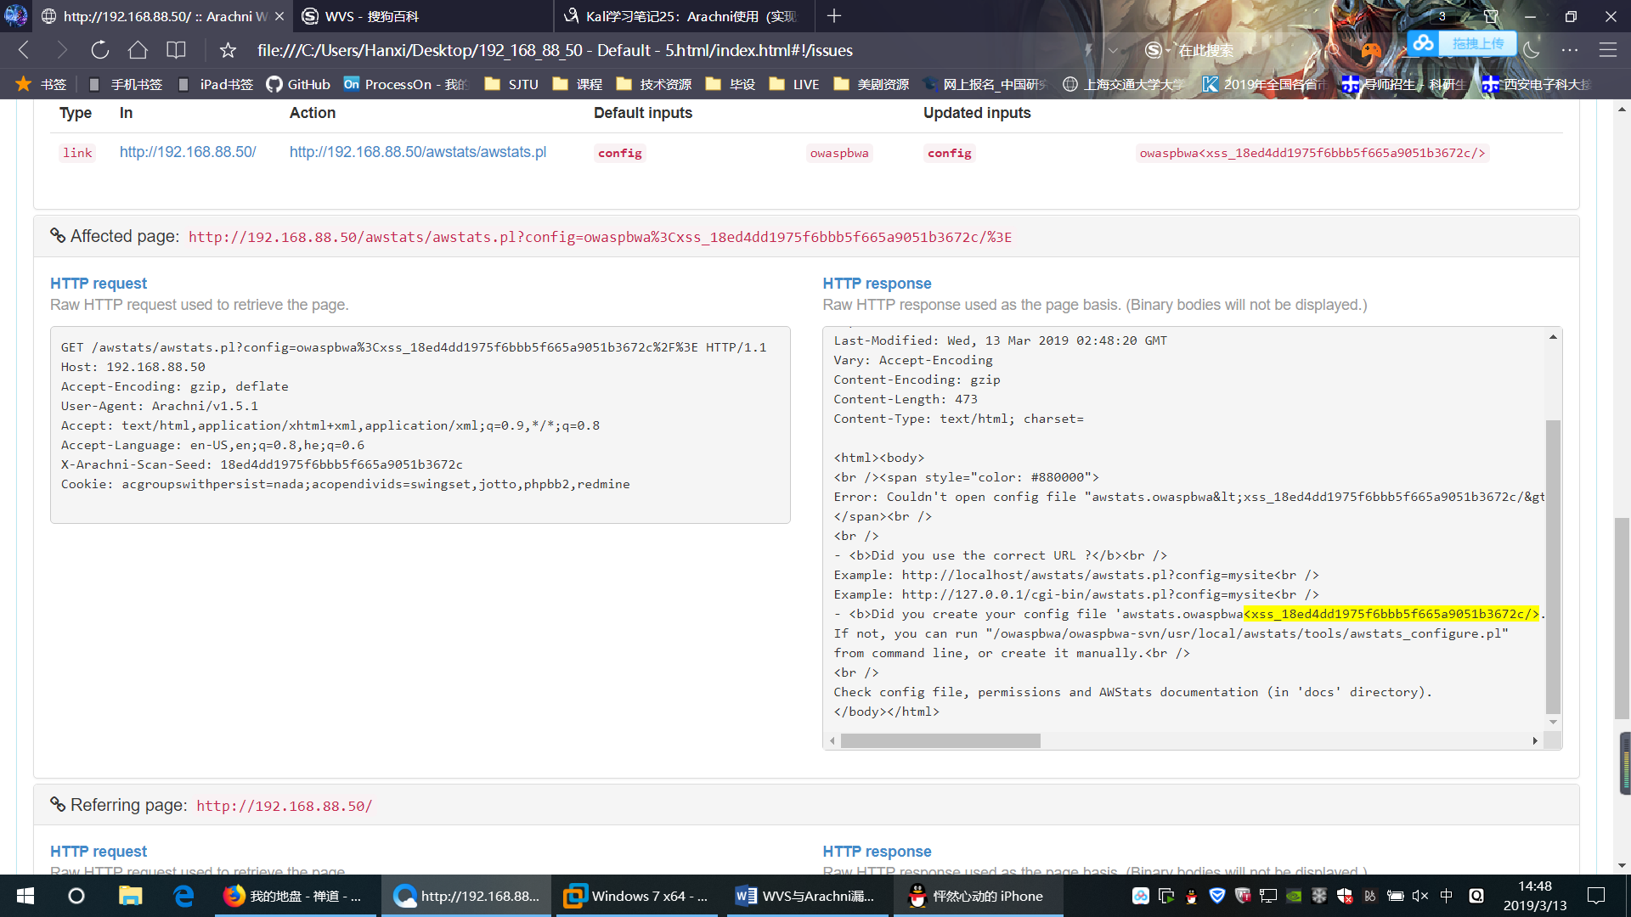The height and width of the screenshot is (917, 1631).
Task: Click the address bar file URL
Action: (555, 50)
